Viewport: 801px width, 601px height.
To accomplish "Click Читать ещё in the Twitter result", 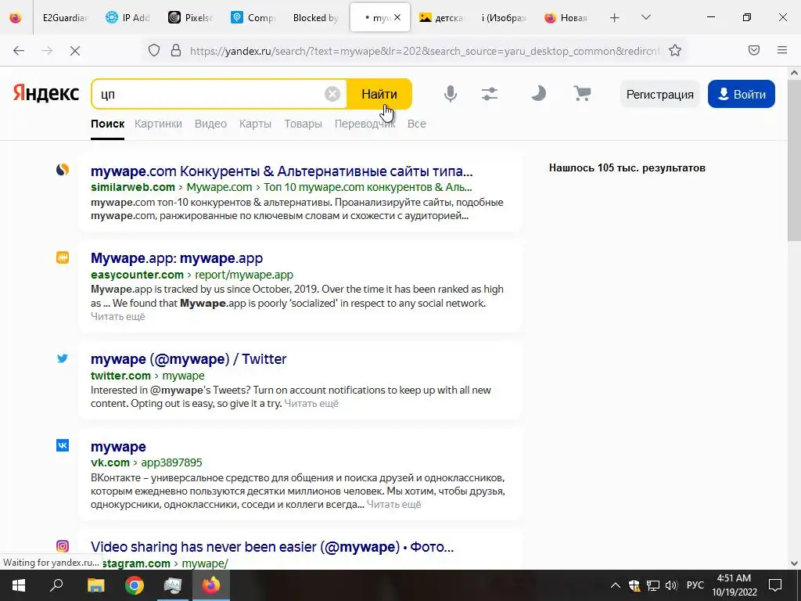I will click(x=311, y=403).
